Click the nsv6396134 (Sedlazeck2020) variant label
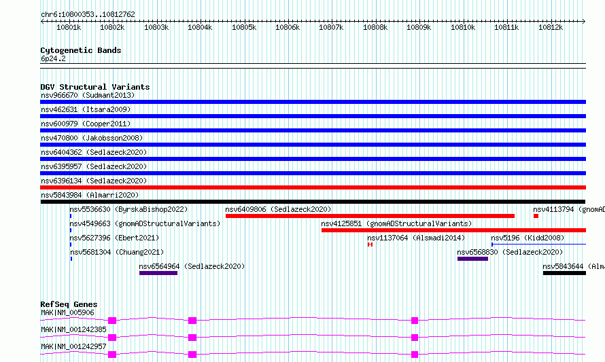 click(x=94, y=181)
